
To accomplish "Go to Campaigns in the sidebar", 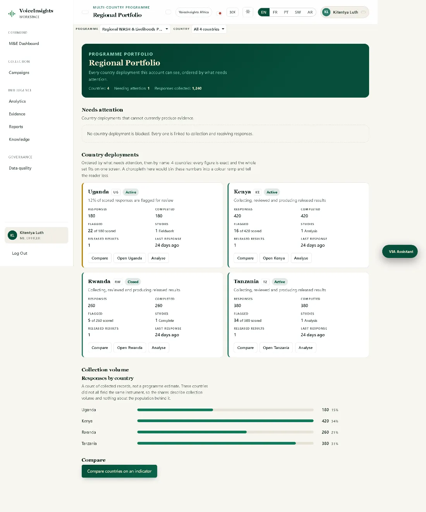I will tap(19, 72).
